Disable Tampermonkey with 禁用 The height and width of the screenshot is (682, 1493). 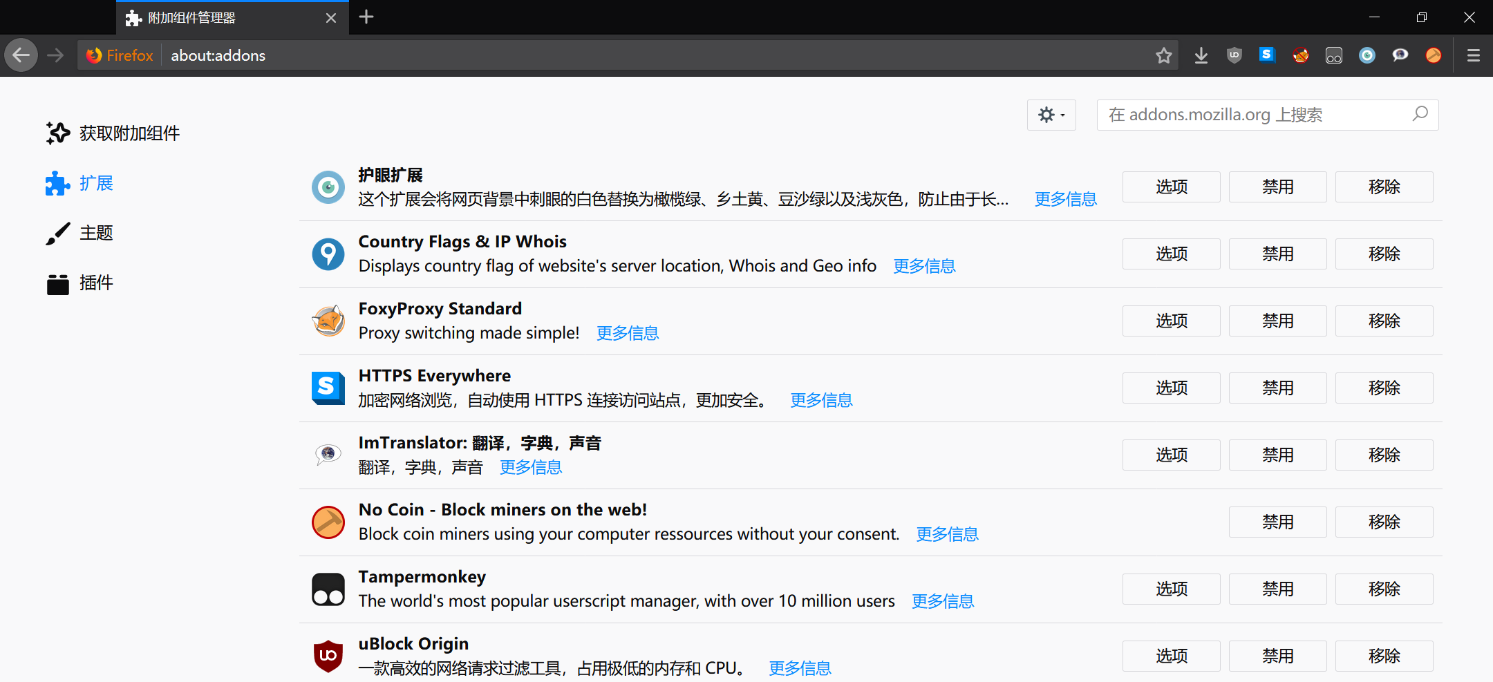coord(1278,589)
